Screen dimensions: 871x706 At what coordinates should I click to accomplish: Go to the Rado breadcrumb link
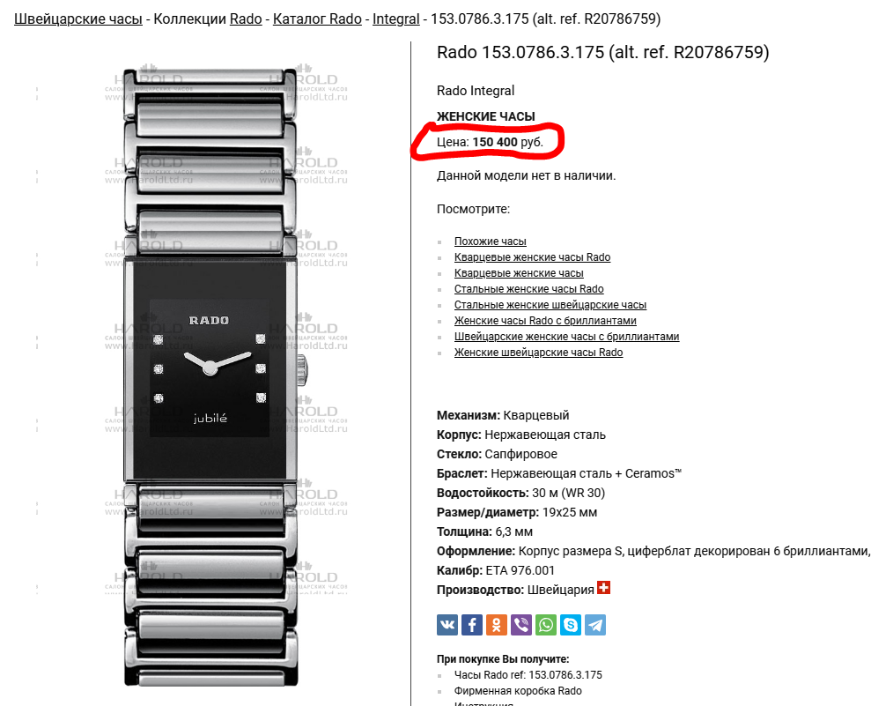coord(246,19)
